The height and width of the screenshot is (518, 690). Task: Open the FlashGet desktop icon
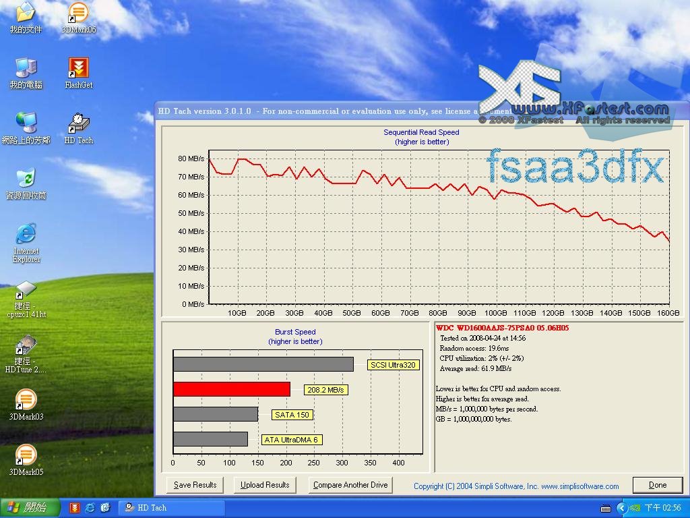[78, 69]
